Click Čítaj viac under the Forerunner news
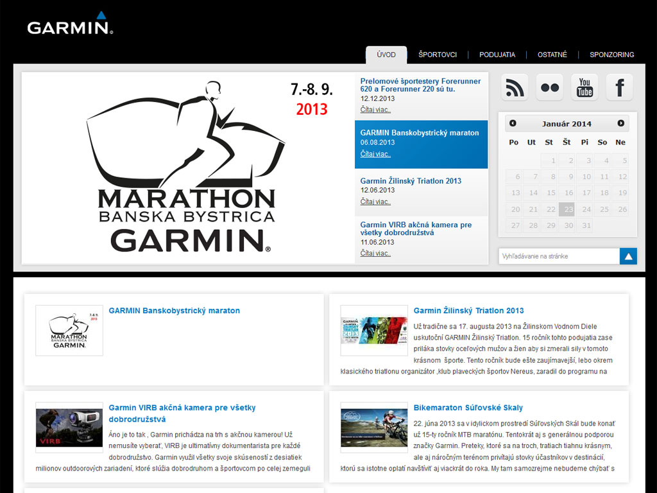657x493 pixels. pyautogui.click(x=375, y=109)
